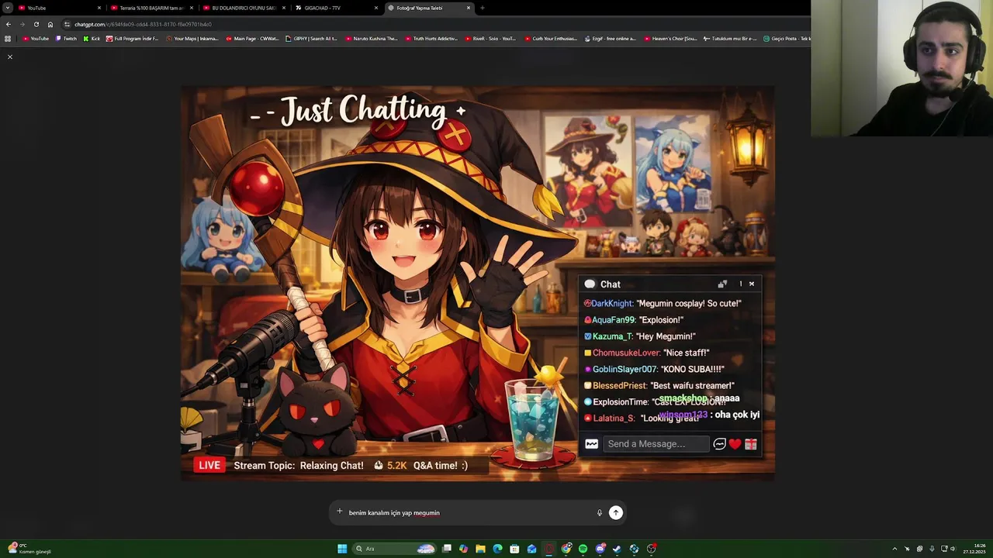Viewport: 993px width, 558px height.
Task: Open the Curb Your Enthusiasm bookmark
Action: (551, 38)
